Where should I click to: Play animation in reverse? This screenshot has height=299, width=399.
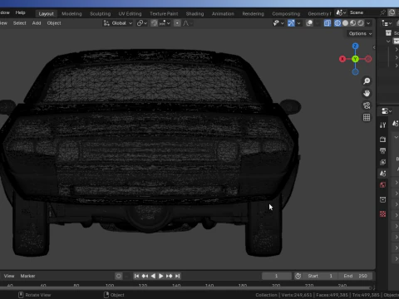point(153,276)
